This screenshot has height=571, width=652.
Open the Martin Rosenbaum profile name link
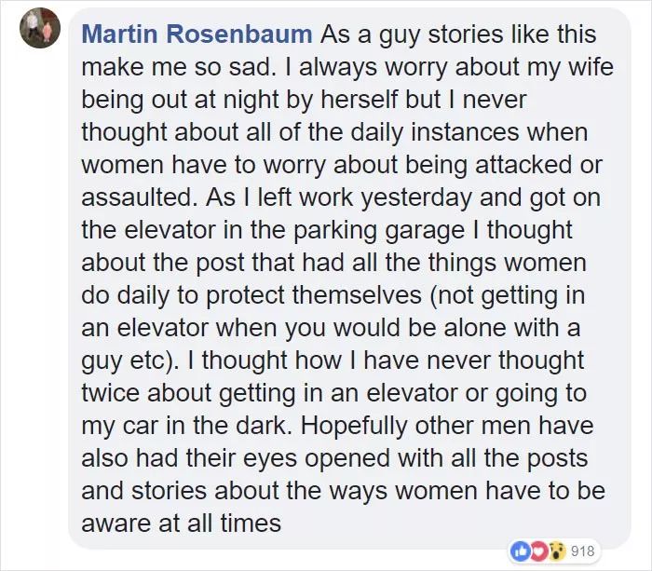coord(197,34)
